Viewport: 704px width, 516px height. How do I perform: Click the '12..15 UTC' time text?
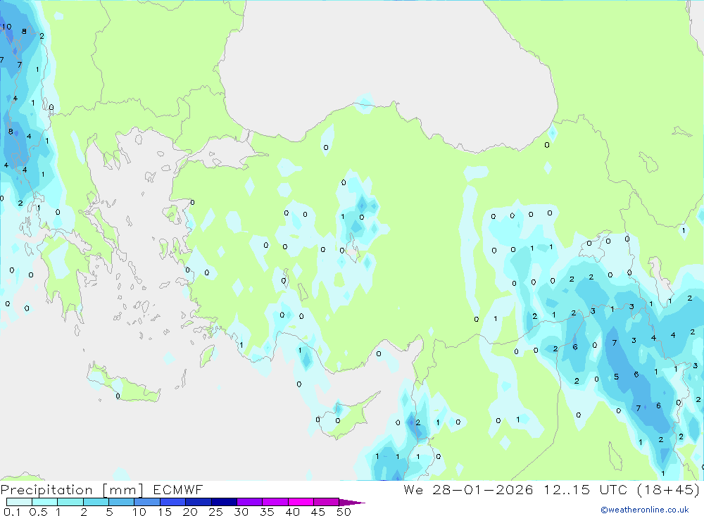coord(586,489)
